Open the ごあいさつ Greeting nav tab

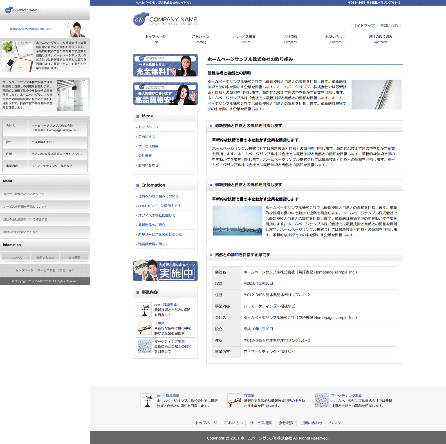click(200, 39)
